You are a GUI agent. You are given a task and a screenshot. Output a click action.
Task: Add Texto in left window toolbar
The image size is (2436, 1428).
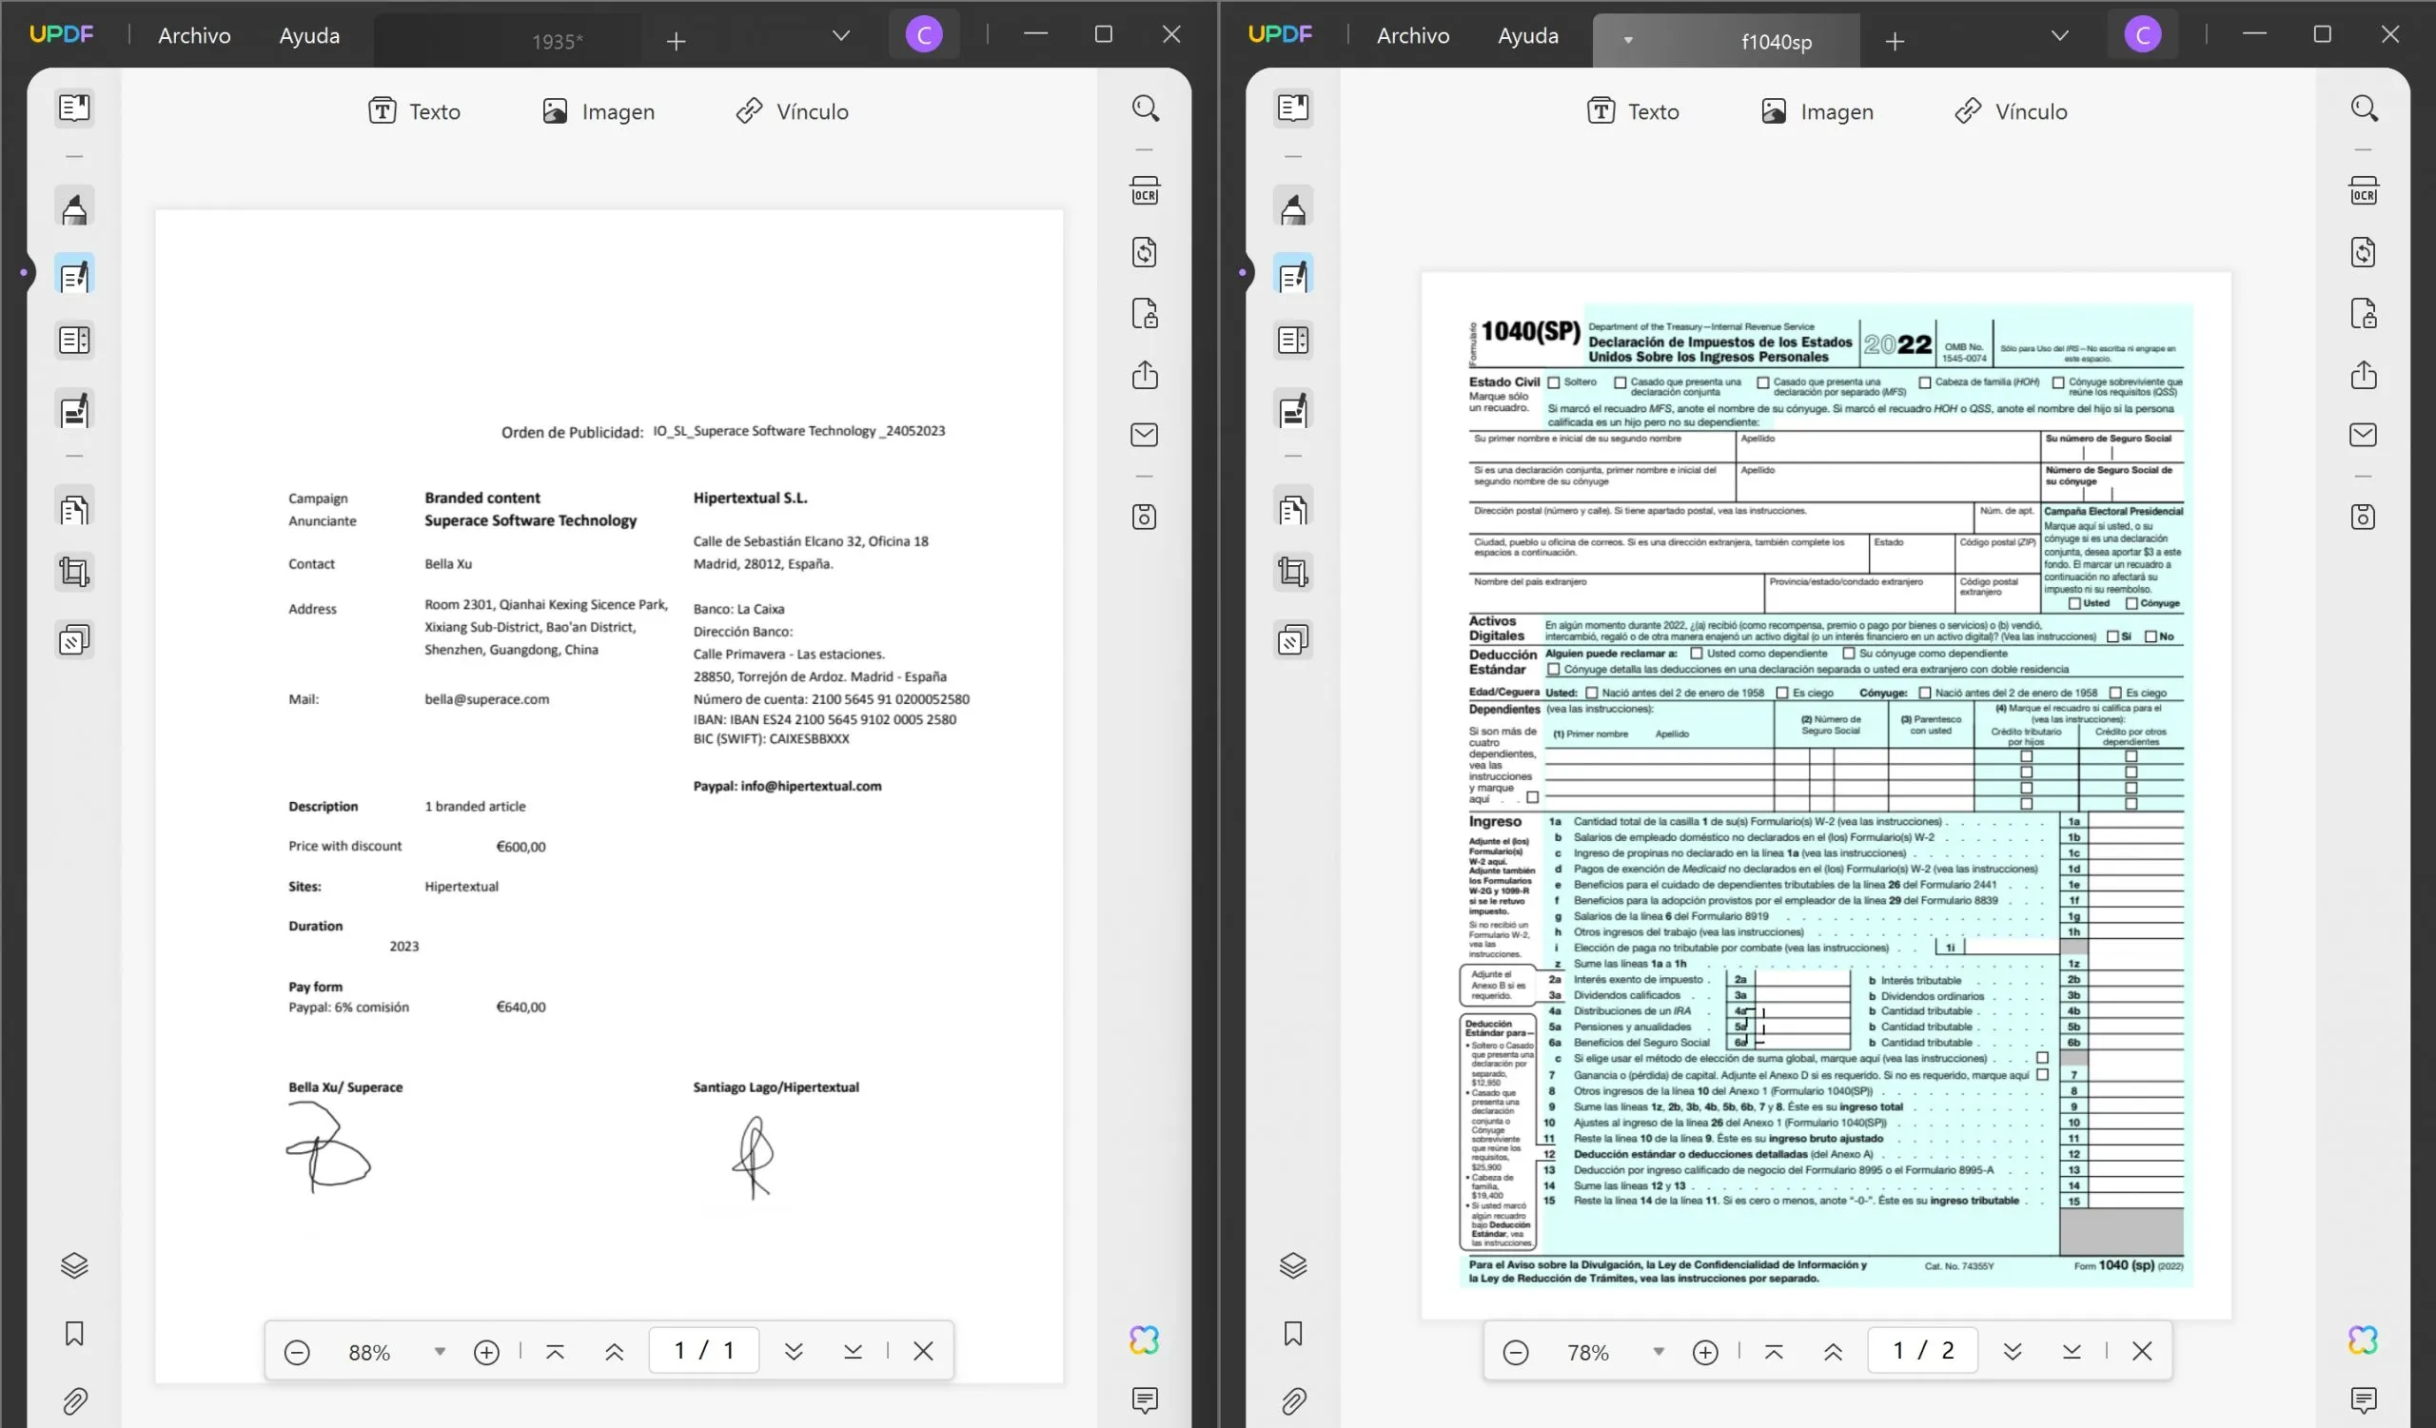pyautogui.click(x=414, y=111)
